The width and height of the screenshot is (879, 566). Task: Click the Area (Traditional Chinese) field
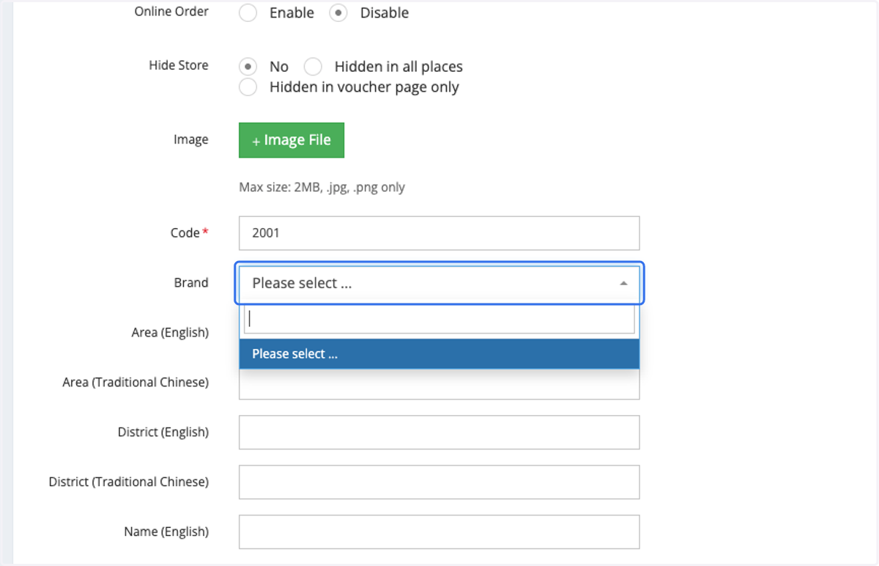439,383
